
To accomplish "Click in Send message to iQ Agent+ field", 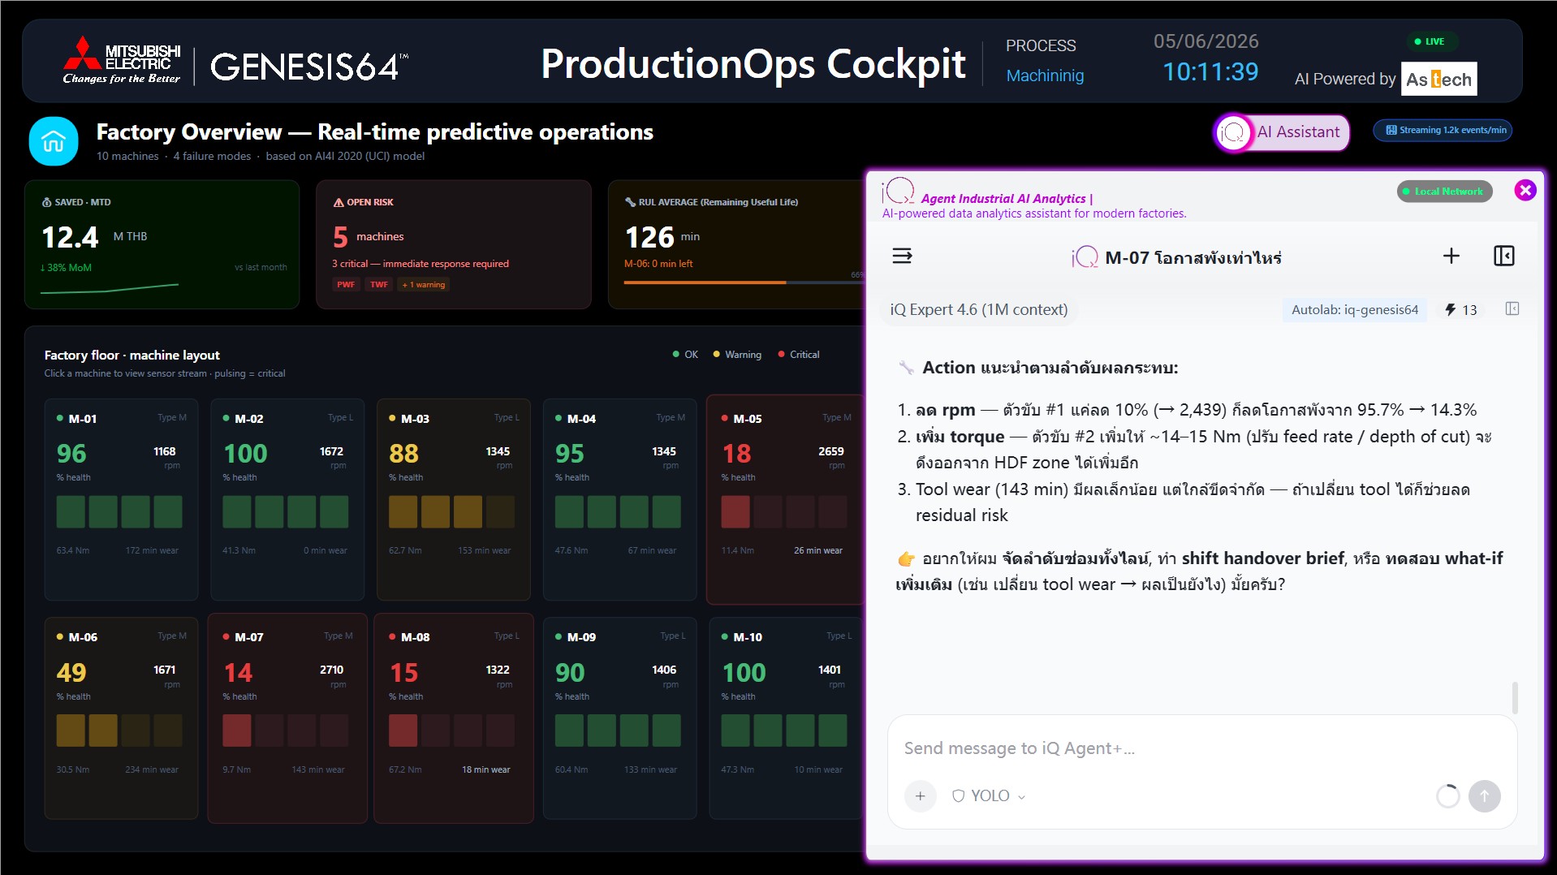I will [1201, 748].
